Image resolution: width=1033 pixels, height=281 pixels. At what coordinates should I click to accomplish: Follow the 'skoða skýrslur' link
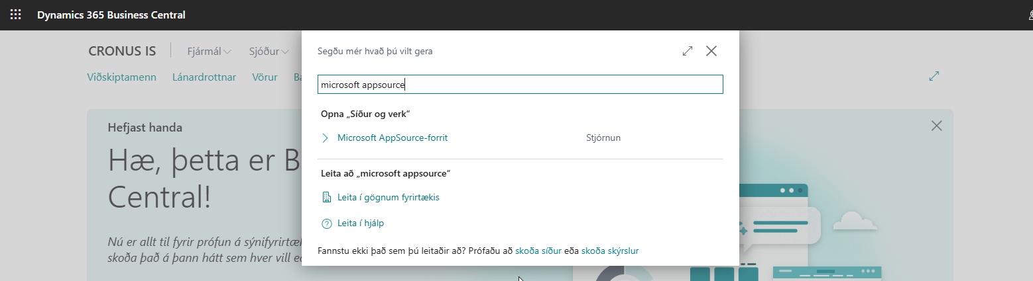609,251
